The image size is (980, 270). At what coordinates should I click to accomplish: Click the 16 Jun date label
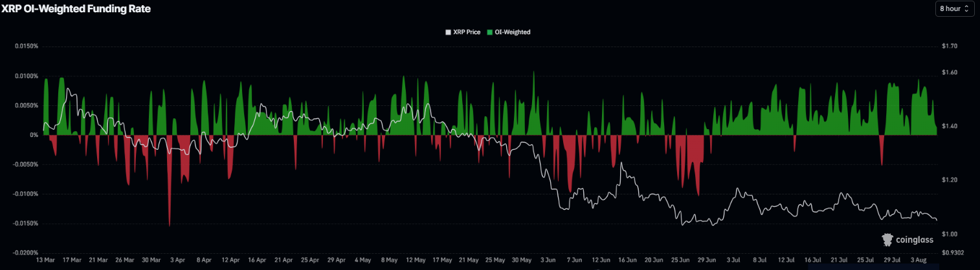click(x=627, y=260)
